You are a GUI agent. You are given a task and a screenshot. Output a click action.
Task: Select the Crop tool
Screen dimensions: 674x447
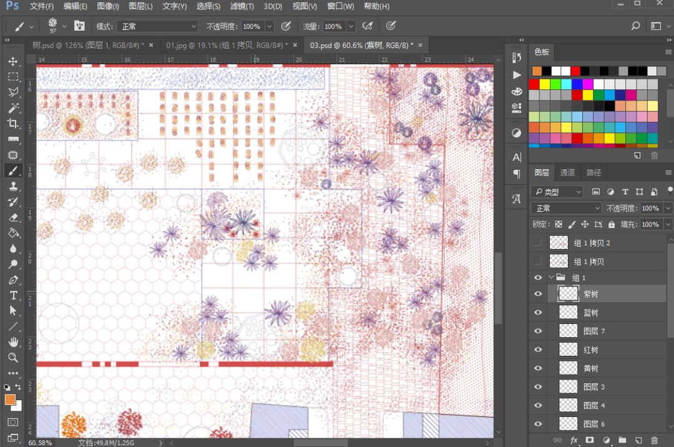point(13,124)
